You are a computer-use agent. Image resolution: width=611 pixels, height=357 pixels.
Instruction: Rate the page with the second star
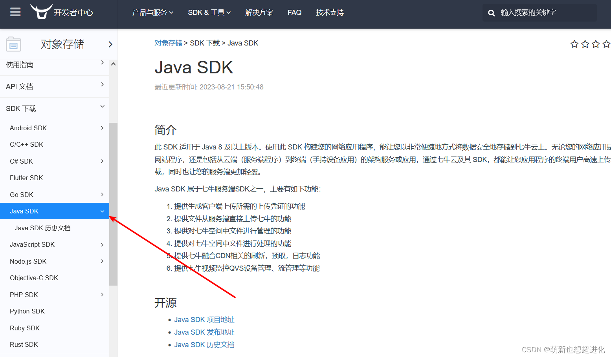585,44
